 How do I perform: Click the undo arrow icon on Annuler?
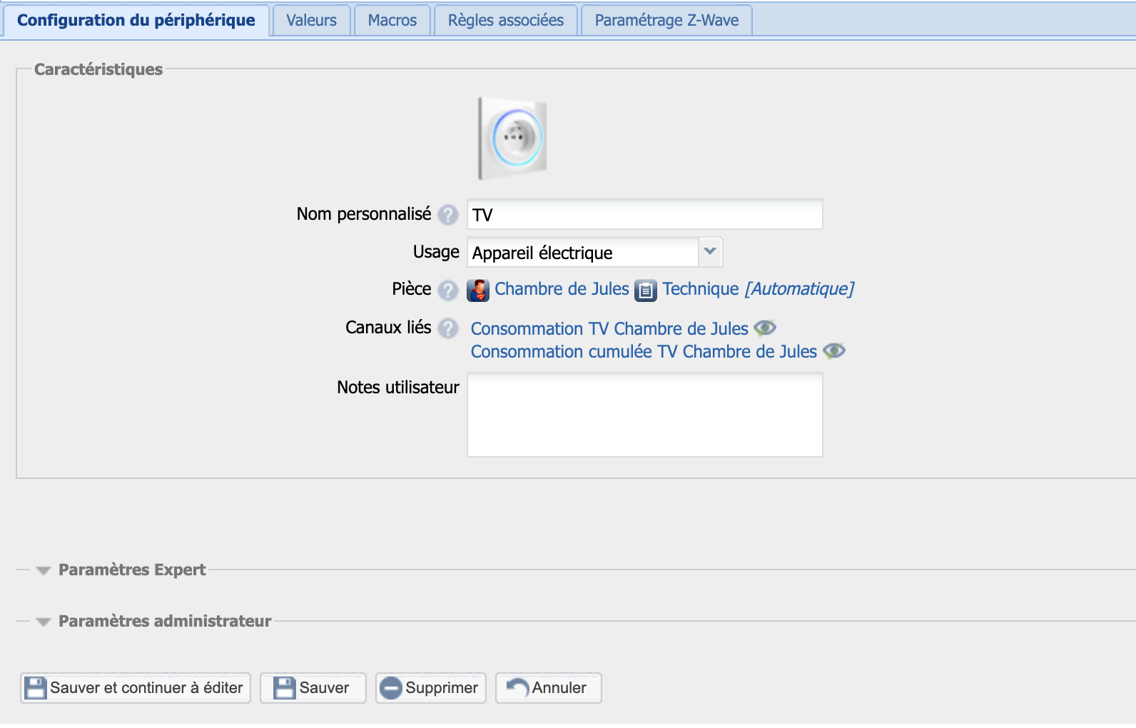coord(517,687)
